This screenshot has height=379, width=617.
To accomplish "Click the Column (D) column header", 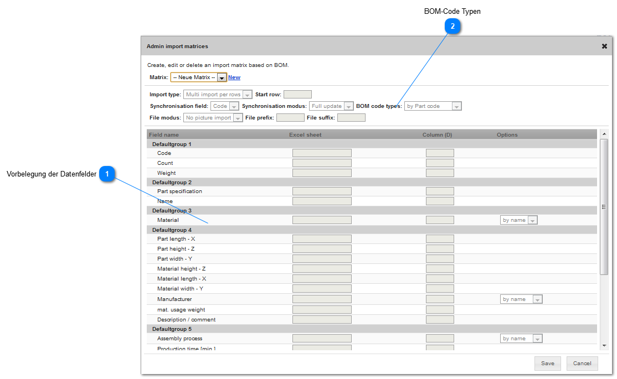I will tap(437, 135).
